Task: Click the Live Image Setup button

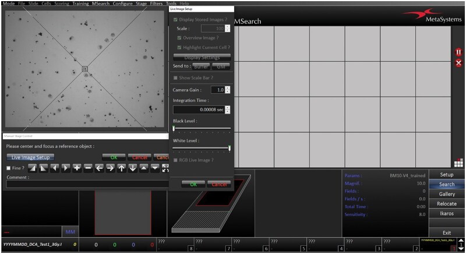Action: [x=30, y=157]
